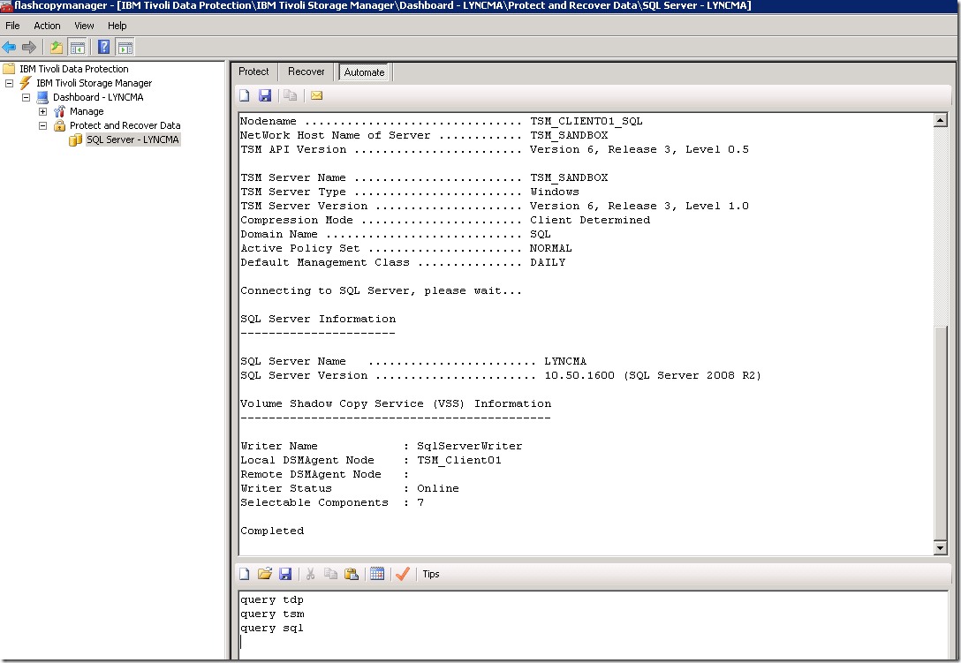Click the blue Help question mark icon

(x=104, y=47)
